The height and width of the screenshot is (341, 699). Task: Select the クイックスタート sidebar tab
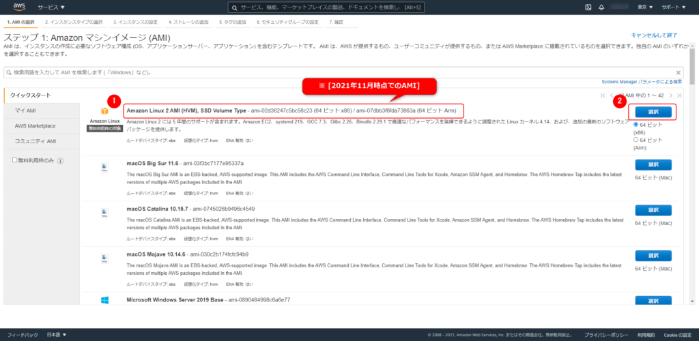pyautogui.click(x=42, y=95)
